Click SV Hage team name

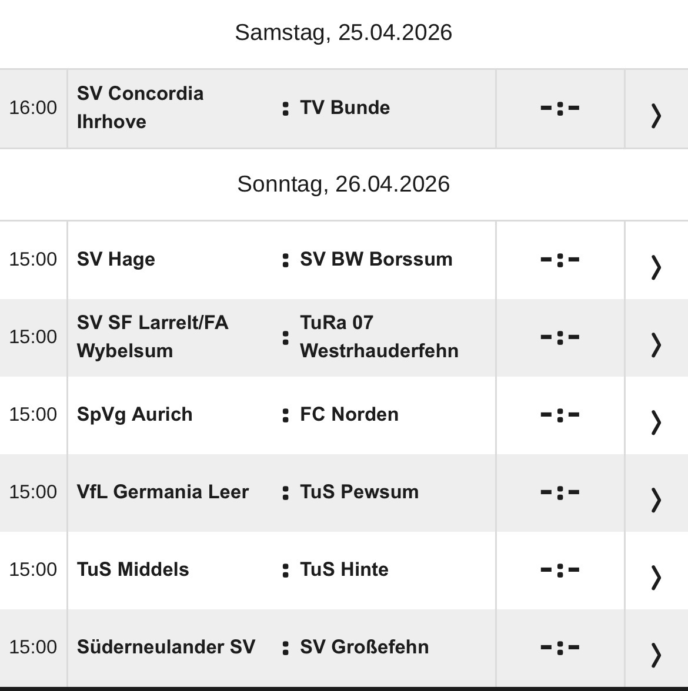[116, 259]
